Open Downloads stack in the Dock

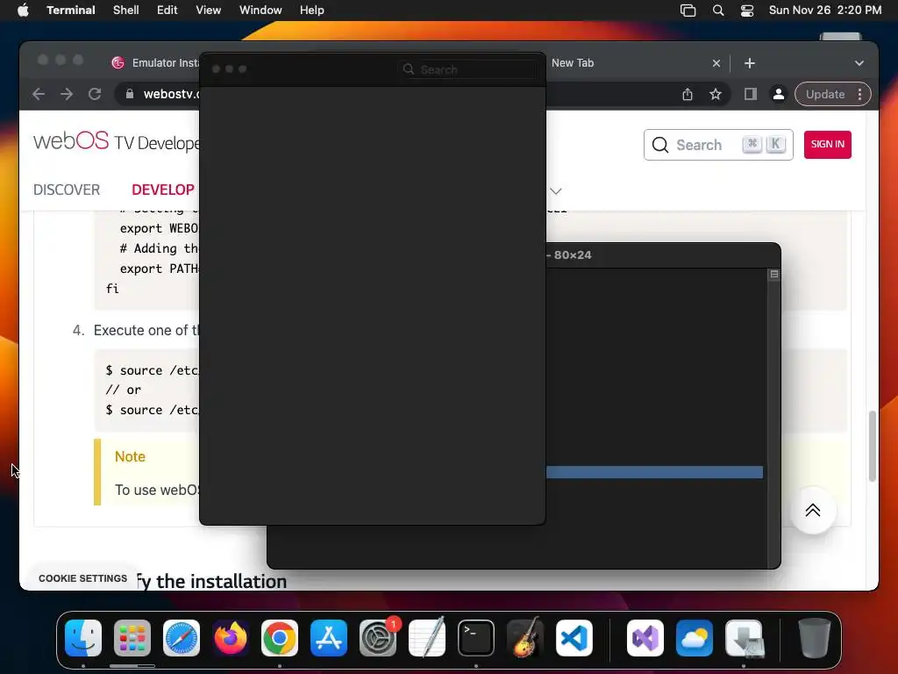pos(744,638)
